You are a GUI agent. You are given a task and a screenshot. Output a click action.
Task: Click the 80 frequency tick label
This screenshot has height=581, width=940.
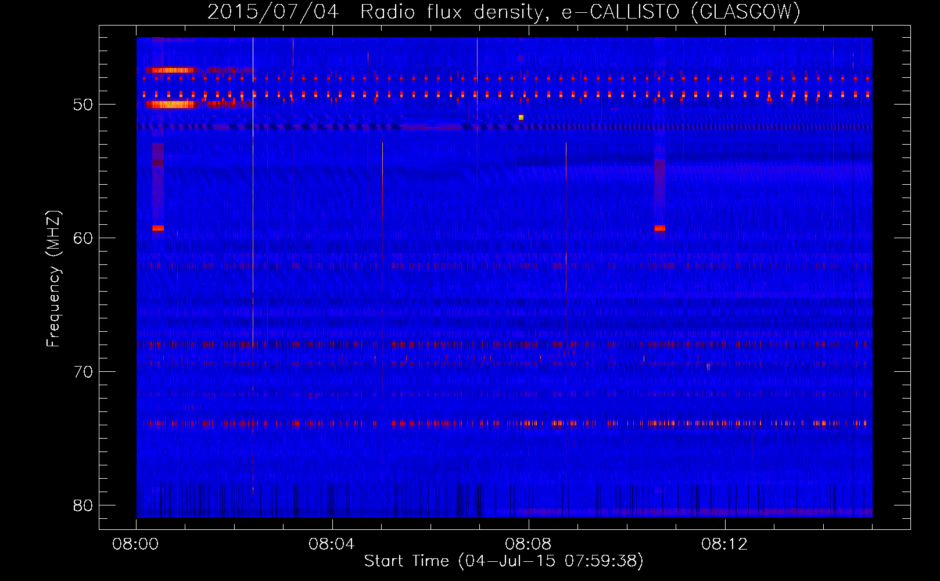pos(84,505)
